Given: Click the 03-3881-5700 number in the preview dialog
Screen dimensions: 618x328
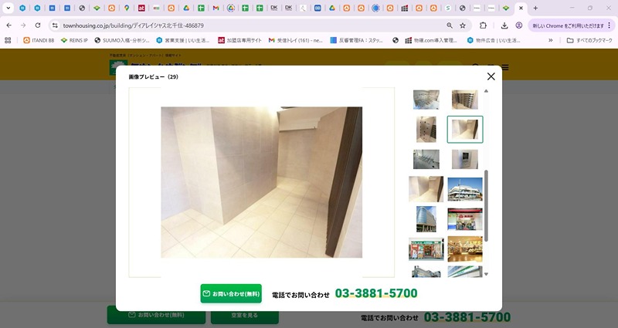Looking at the screenshot, I should pos(376,293).
